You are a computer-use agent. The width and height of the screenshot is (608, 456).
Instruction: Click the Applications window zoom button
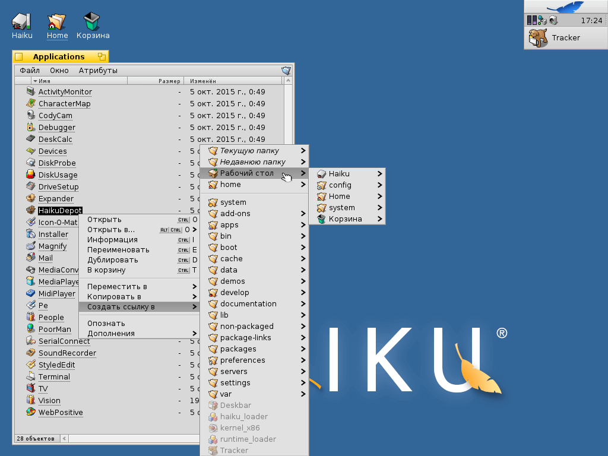(102, 56)
